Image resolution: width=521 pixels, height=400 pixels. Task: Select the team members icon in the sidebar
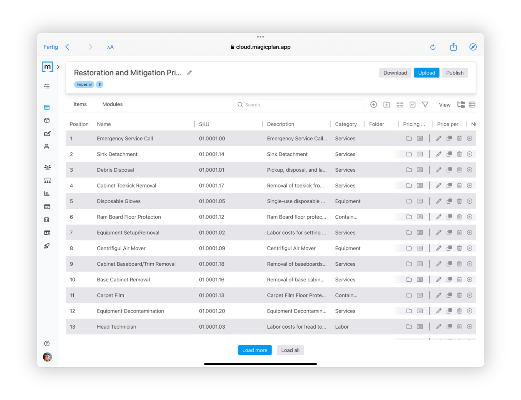(47, 167)
